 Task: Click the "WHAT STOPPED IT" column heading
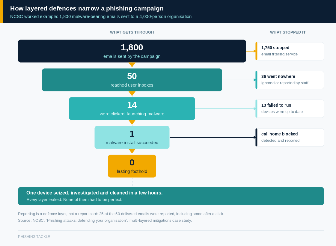coord(287,32)
